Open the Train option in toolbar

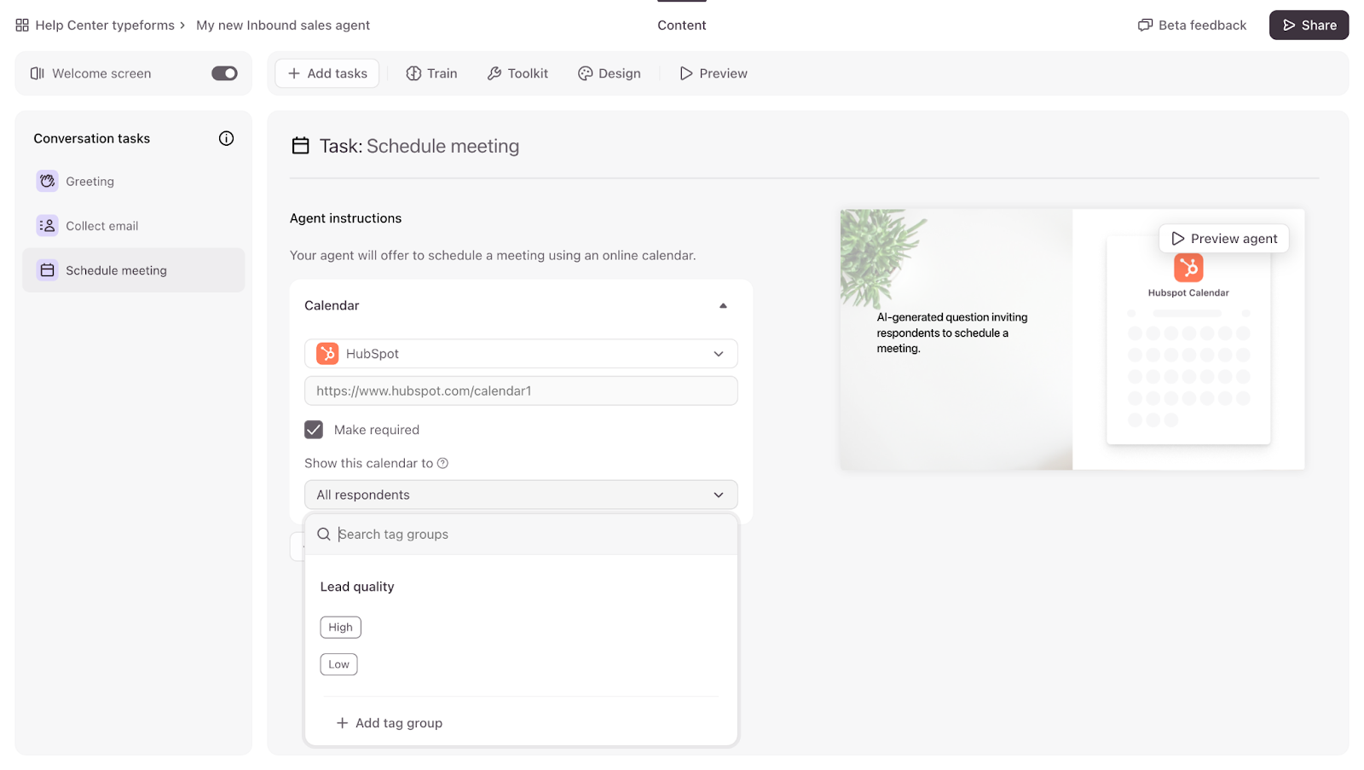pos(431,73)
